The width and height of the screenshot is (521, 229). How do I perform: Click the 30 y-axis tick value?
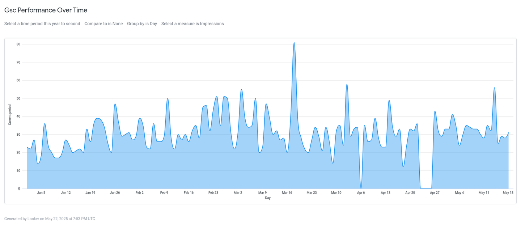tap(18, 135)
